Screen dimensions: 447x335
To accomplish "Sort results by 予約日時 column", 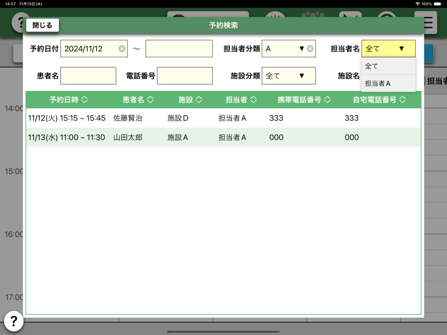I will tap(69, 100).
